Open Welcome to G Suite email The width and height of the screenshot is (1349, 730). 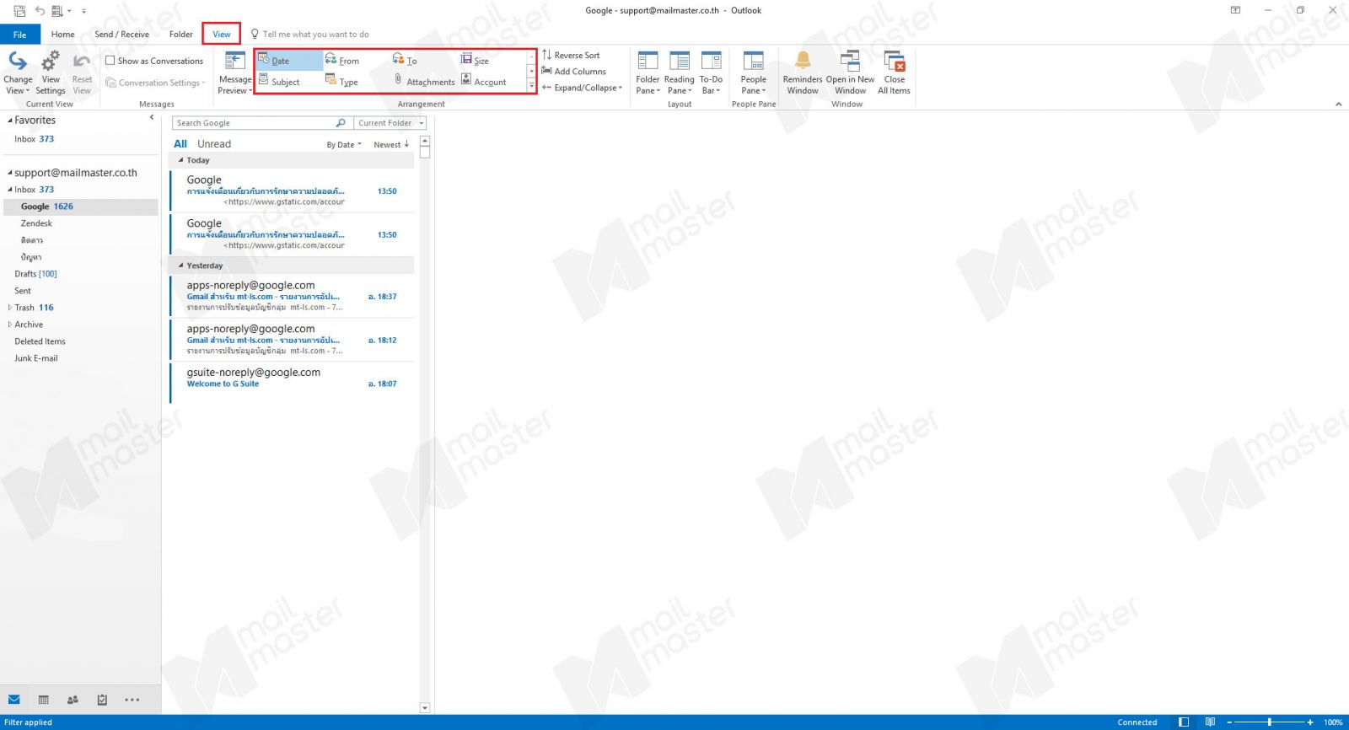pos(292,382)
